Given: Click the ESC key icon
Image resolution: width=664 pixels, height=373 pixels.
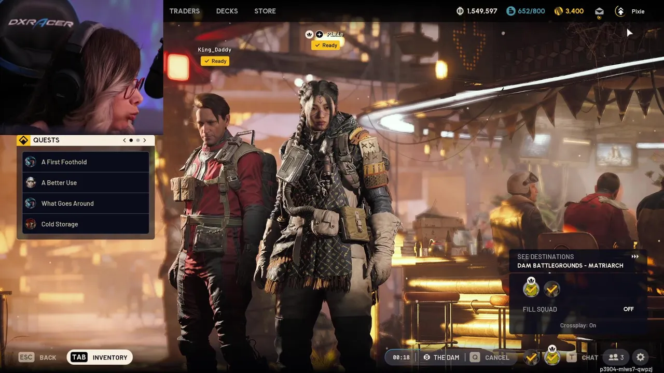Looking at the screenshot, I should tap(26, 357).
